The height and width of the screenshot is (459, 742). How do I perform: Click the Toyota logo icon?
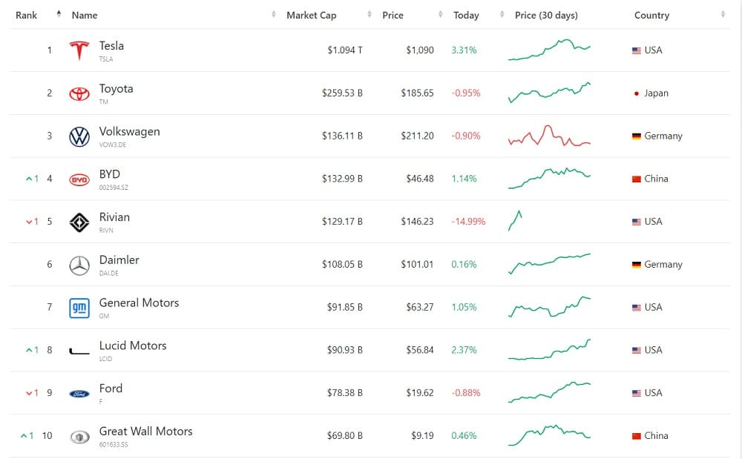coord(79,93)
